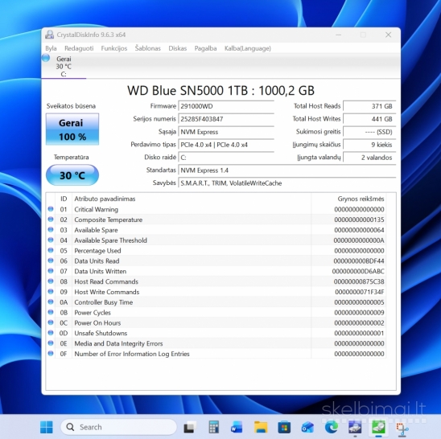This screenshot has height=439, width=441.
Task: Select the C: disk tab showing Gerai 30 °C
Action: pyautogui.click(x=64, y=66)
